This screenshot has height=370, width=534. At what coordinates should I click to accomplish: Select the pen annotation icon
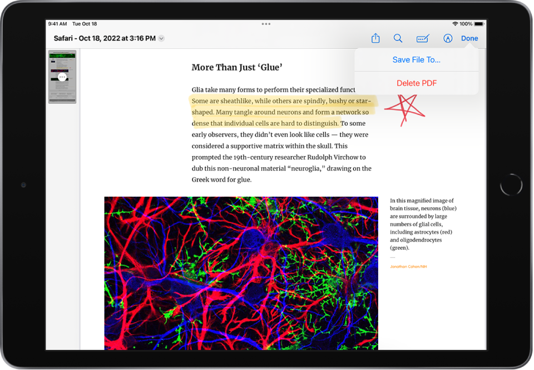pyautogui.click(x=448, y=38)
